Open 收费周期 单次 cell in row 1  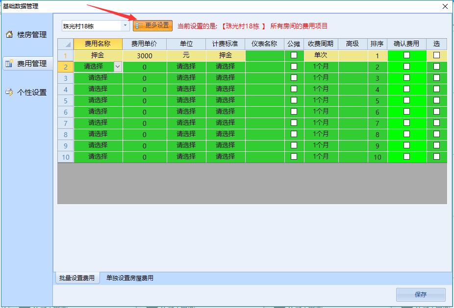[321, 55]
